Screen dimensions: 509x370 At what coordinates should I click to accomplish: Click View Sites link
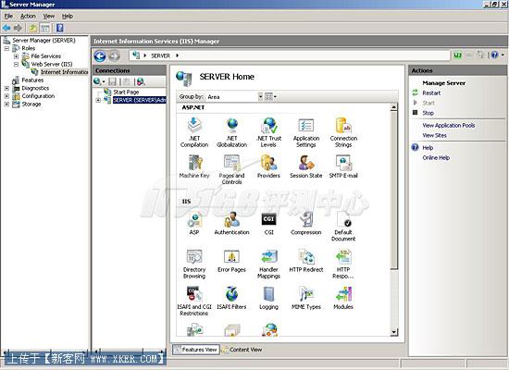[434, 135]
